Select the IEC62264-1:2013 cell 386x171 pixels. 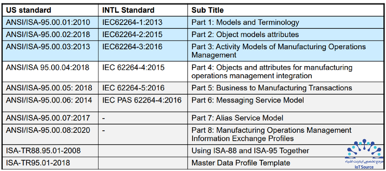tap(143, 22)
